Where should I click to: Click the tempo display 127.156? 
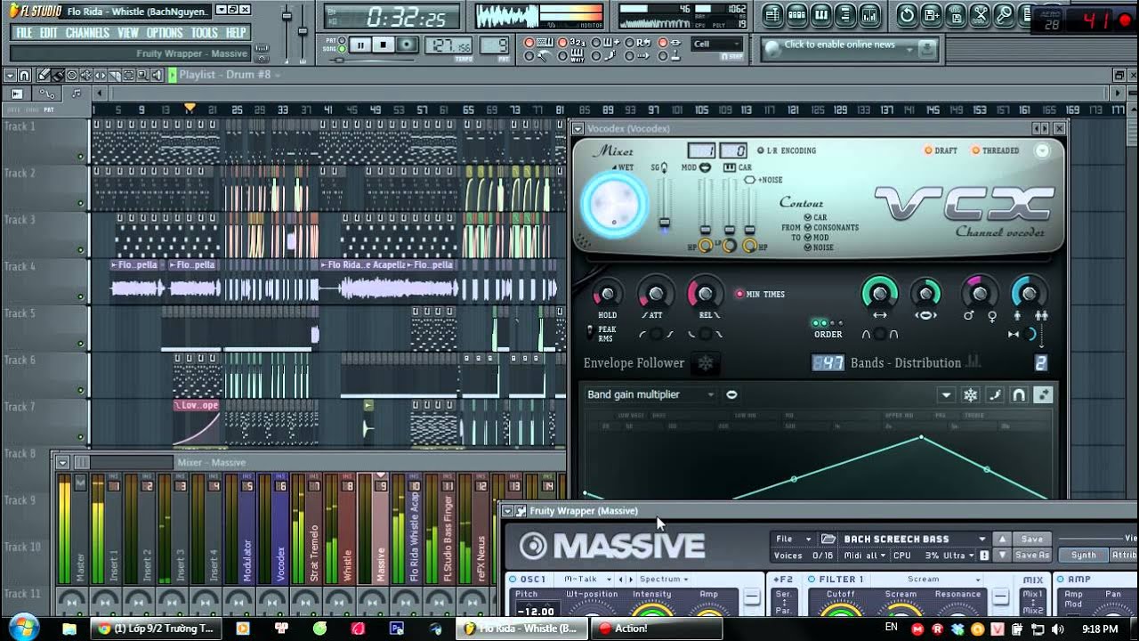point(448,45)
